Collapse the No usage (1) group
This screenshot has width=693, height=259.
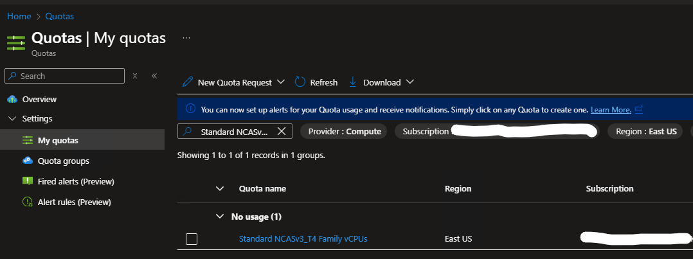[x=219, y=217]
